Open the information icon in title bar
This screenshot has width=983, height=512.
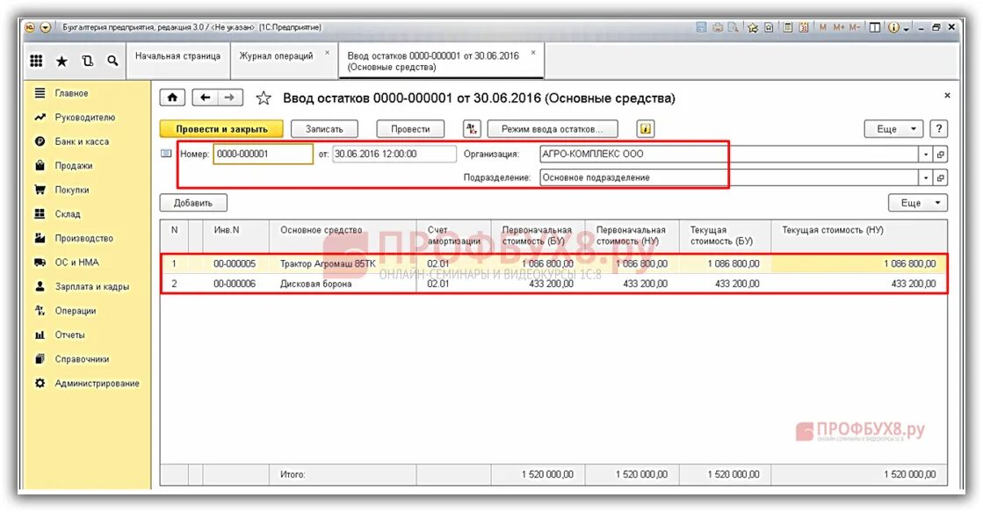(x=894, y=27)
